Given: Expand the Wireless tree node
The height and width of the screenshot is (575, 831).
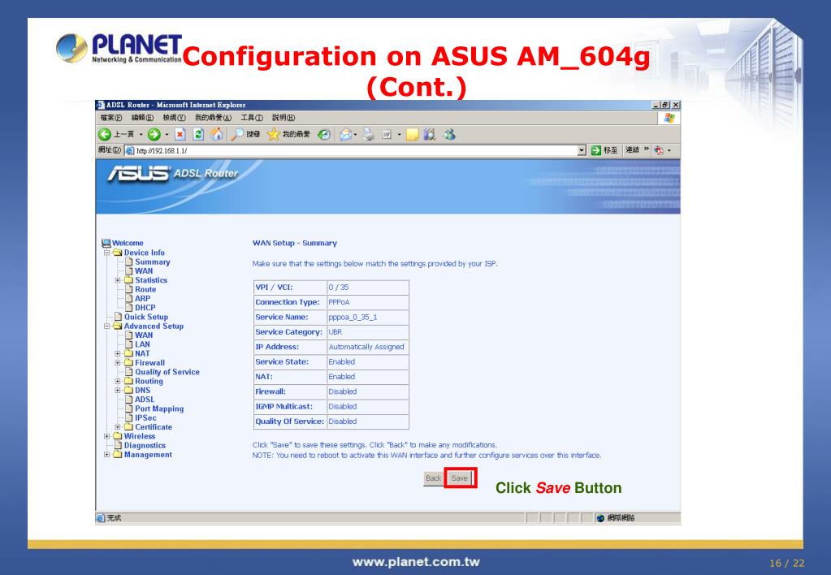Looking at the screenshot, I should click(106, 437).
